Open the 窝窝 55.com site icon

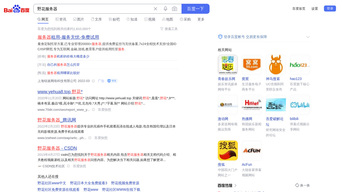(x=252, y=65)
